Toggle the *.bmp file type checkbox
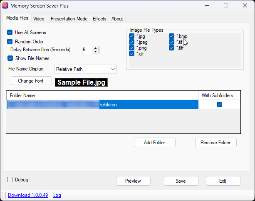 coord(171,36)
